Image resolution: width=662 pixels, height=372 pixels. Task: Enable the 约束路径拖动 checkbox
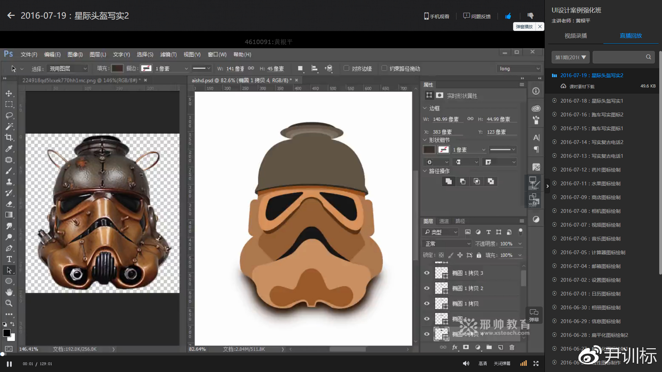click(x=384, y=68)
